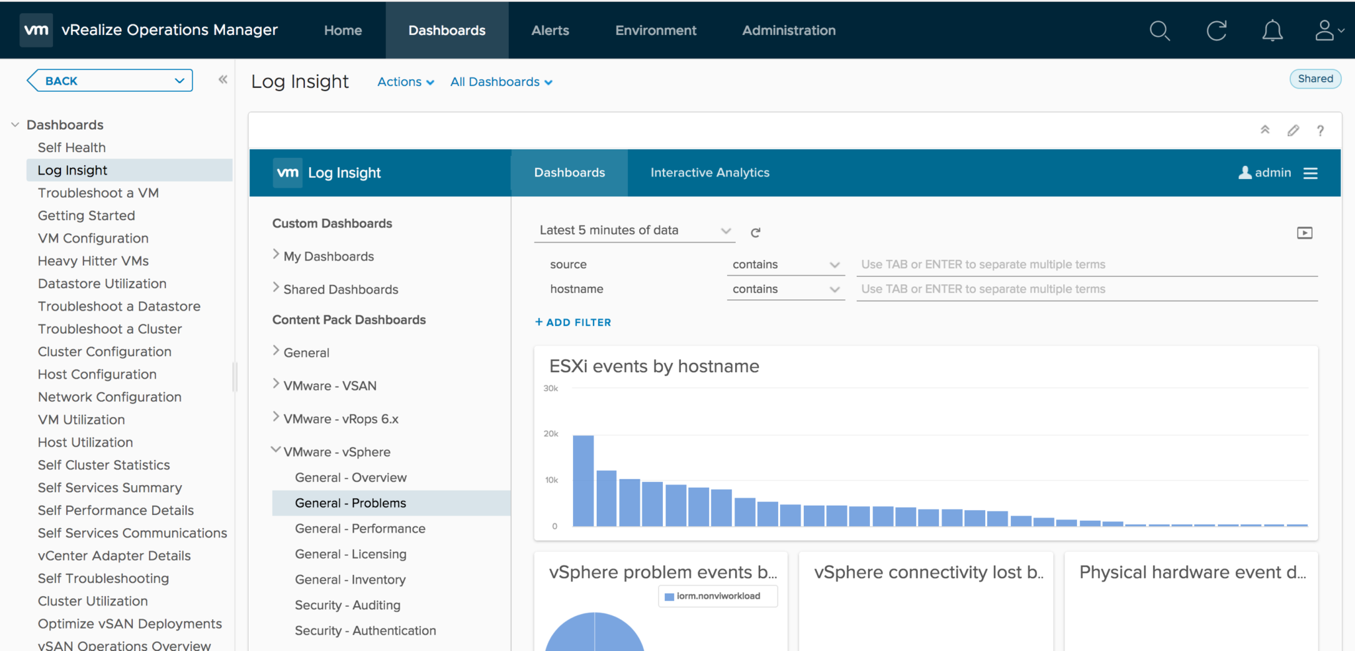The height and width of the screenshot is (651, 1355).
Task: Switch to Interactive Analytics tab
Action: [710, 172]
